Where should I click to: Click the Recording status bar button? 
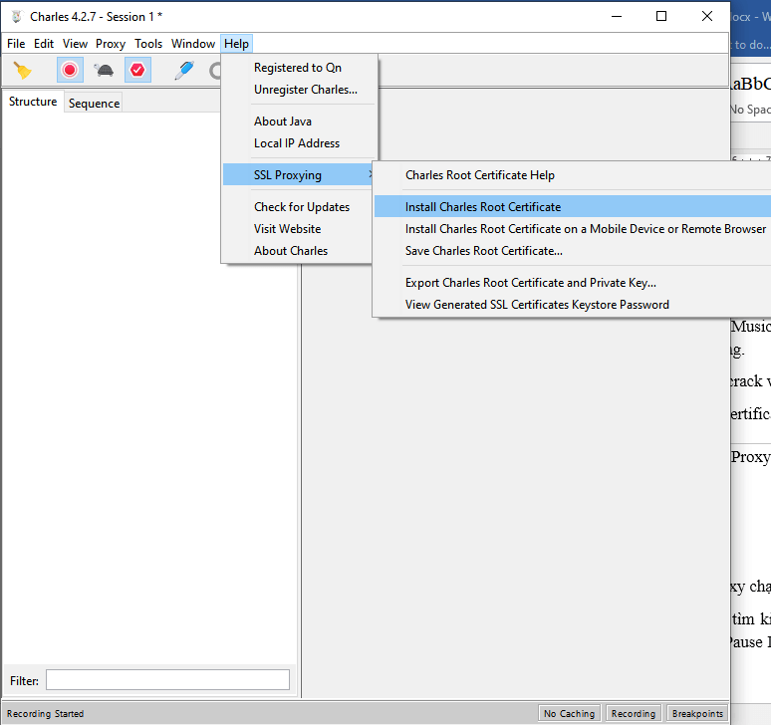(633, 713)
